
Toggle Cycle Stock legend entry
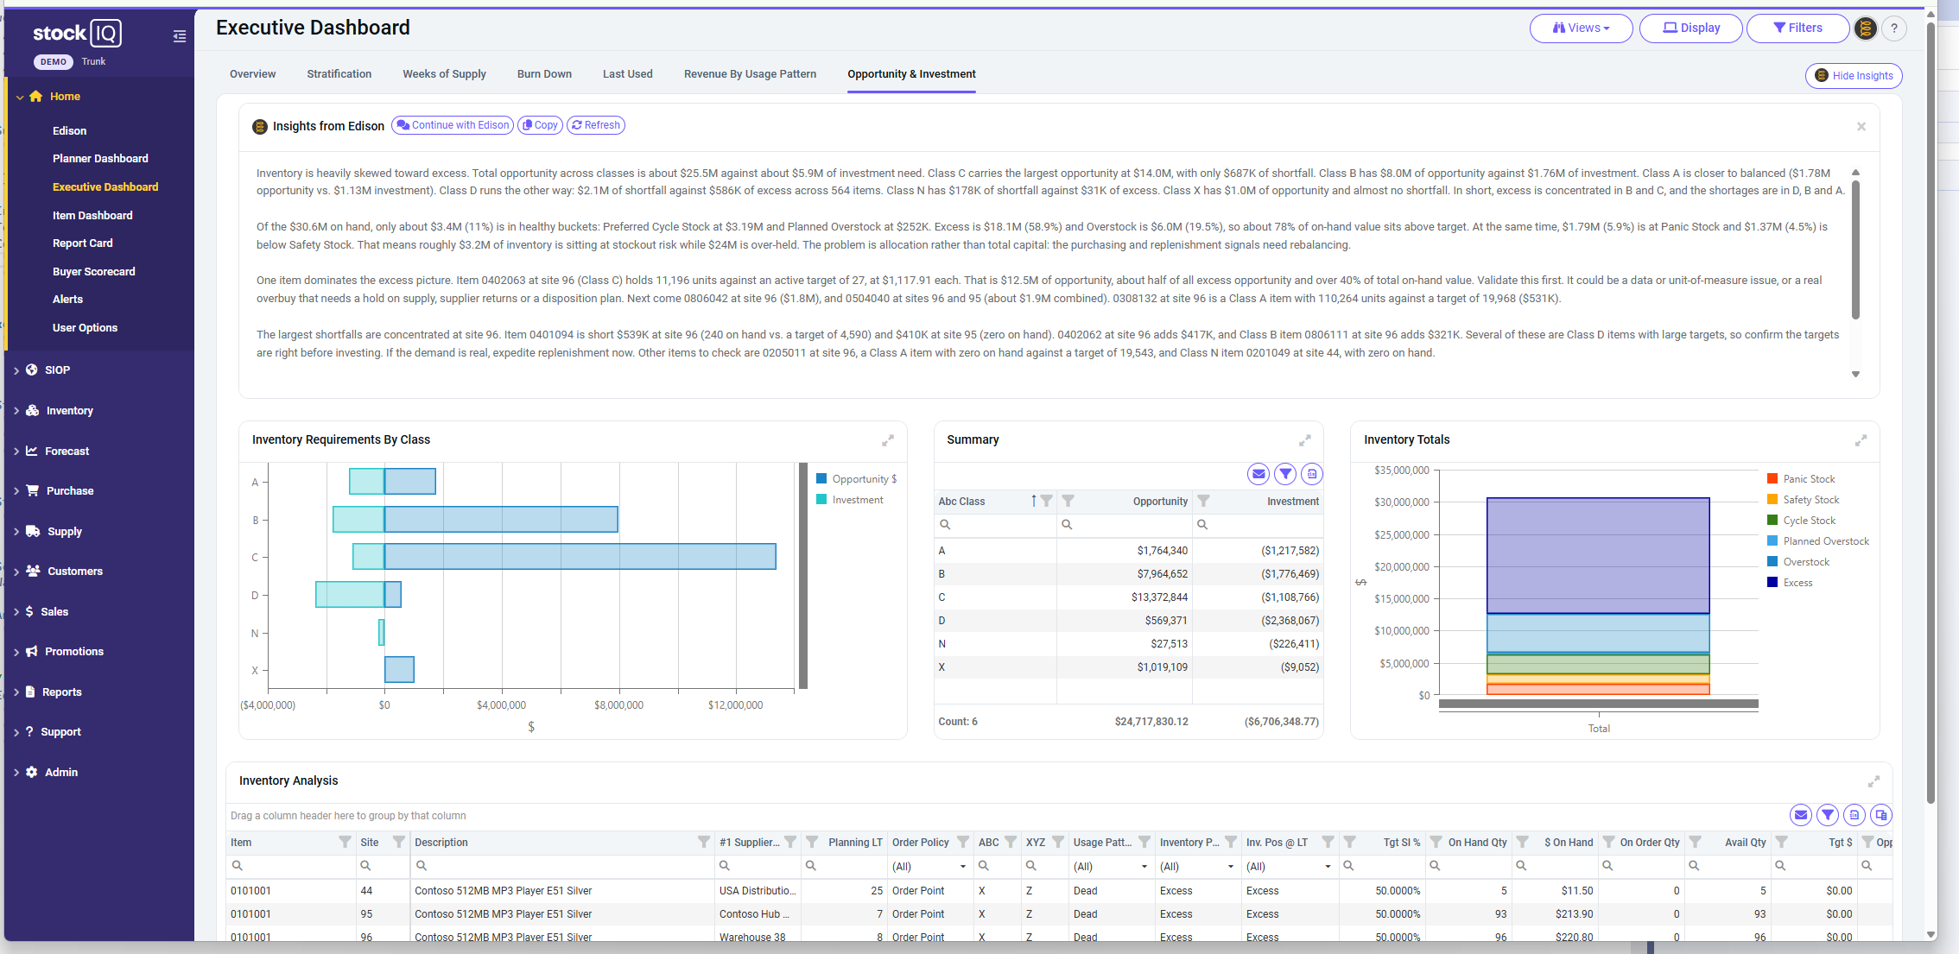tap(1801, 521)
